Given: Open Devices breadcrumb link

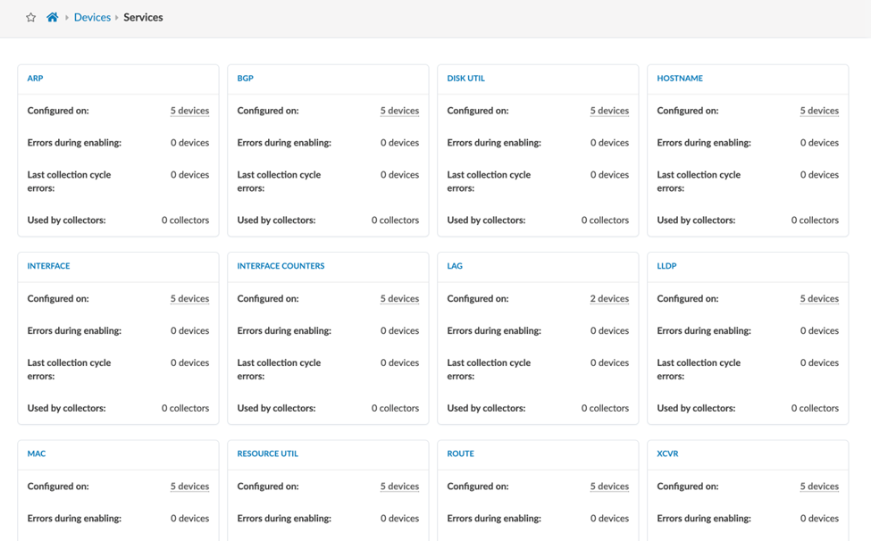Looking at the screenshot, I should point(92,18).
